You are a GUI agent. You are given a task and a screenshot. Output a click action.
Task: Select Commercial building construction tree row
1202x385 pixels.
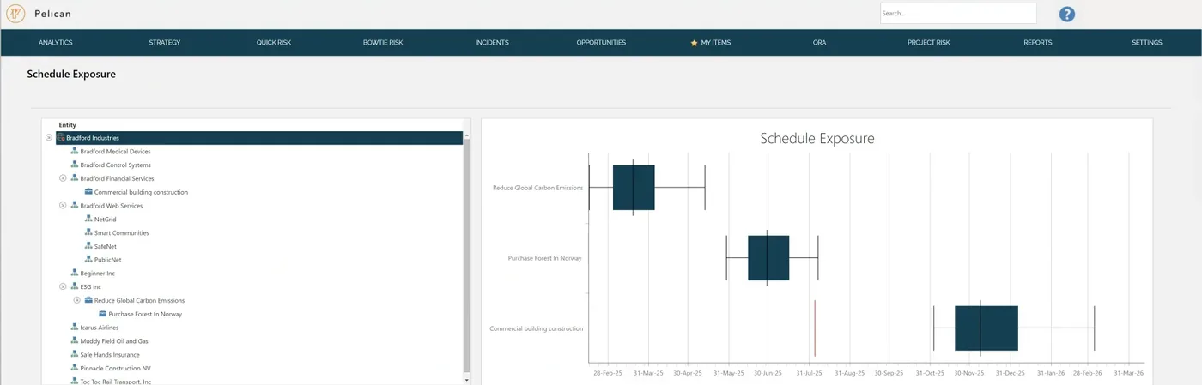141,192
